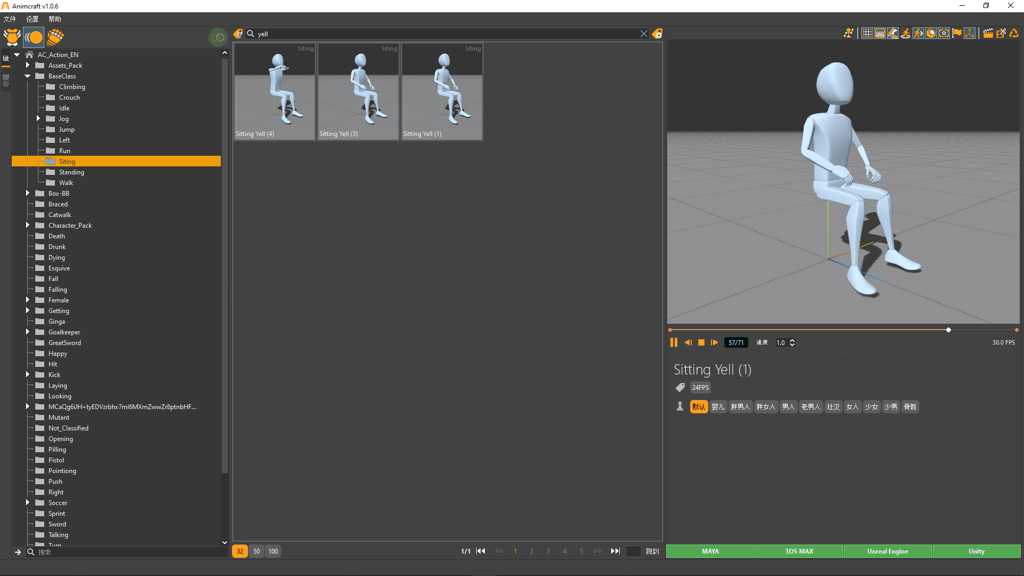
Task: Click the tag filter icon beside search
Action: 238,34
